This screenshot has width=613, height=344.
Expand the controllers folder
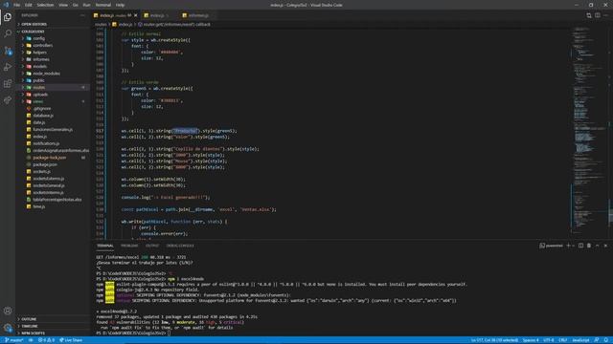[x=53, y=45]
